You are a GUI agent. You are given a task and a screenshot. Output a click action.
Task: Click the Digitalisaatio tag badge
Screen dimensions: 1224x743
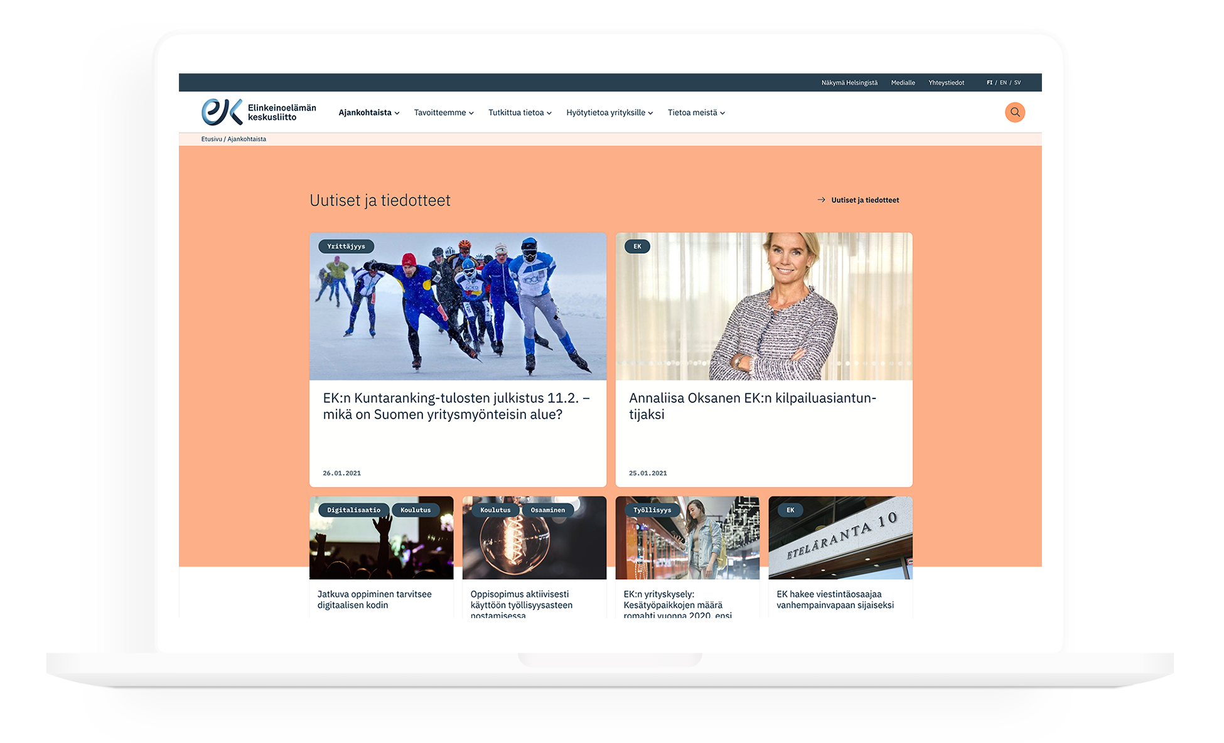click(353, 510)
